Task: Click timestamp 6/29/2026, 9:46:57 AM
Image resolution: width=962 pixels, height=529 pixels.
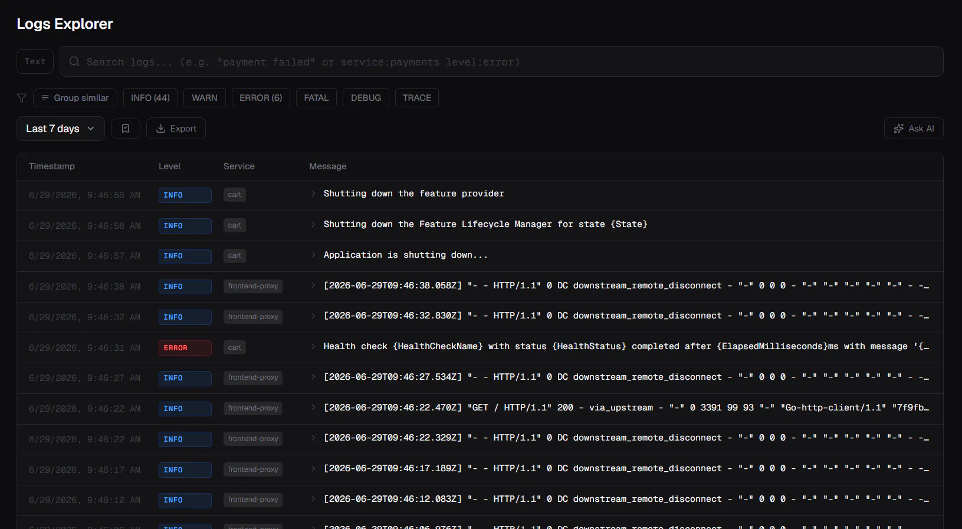Action: [85, 256]
